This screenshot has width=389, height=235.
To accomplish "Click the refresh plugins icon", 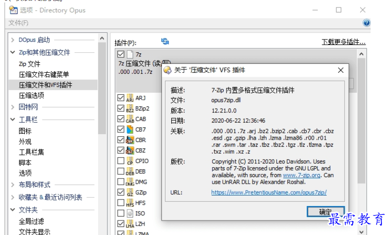I will [165, 41].
